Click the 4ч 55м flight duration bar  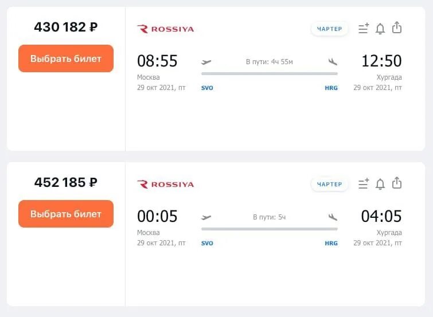[x=270, y=74]
